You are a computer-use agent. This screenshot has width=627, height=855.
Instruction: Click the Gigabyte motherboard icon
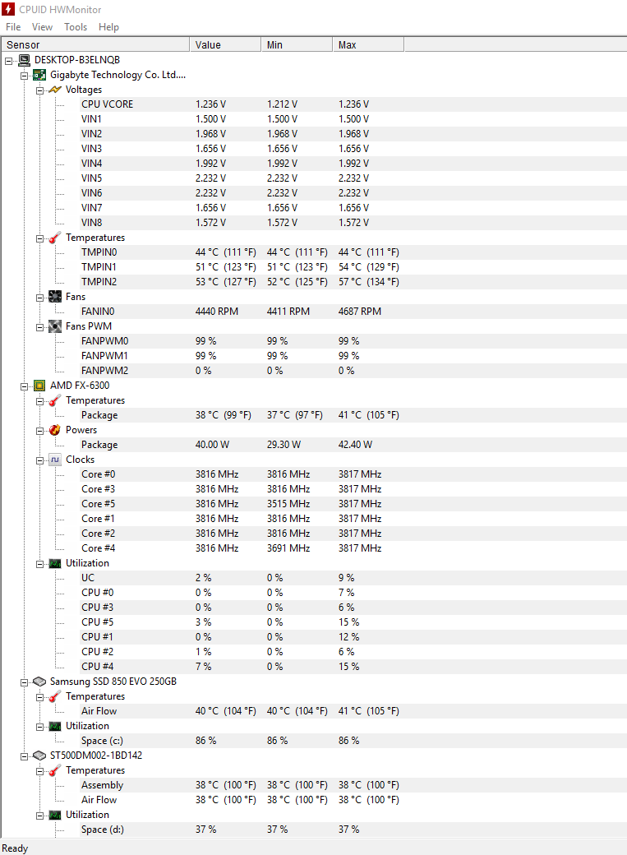click(x=39, y=75)
